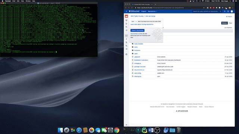The image size is (239, 134).
Task: Click the Atlassian logo in page footer
Action: pyautogui.click(x=182, y=111)
